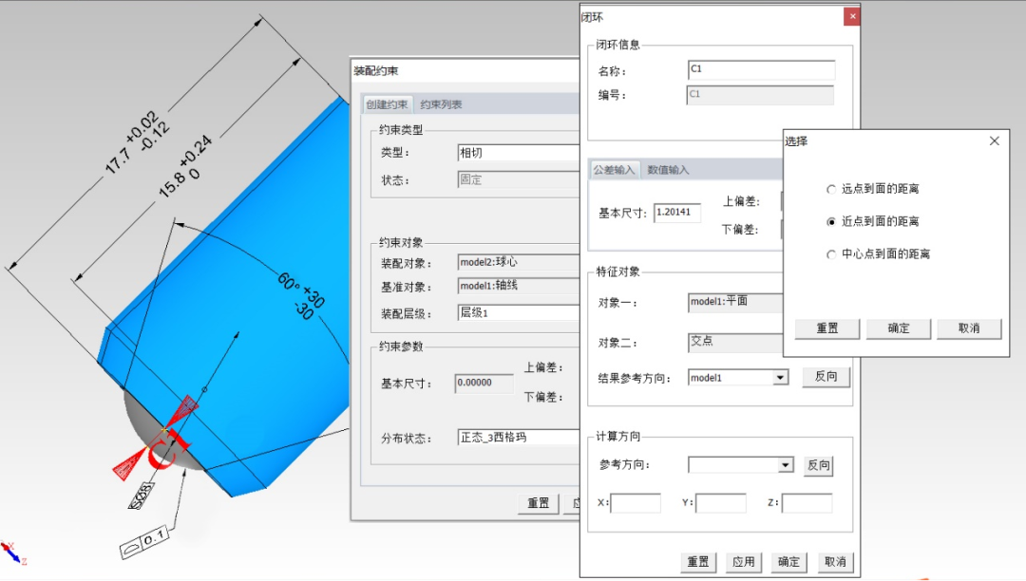Switch to the 数值输入 tab
Viewport: 1026px width, 581px height.
point(668,170)
